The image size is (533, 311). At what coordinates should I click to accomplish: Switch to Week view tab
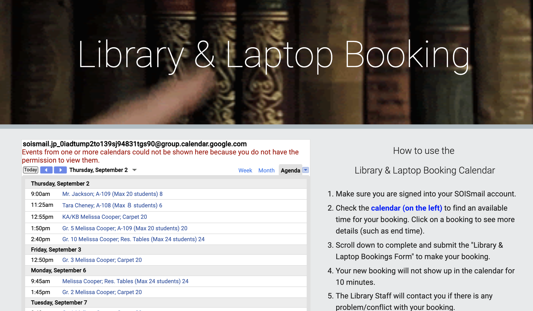(x=245, y=171)
